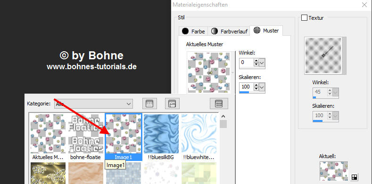Close the Materialeigenschaften dialog
372x184 pixels.
[x=364, y=5]
